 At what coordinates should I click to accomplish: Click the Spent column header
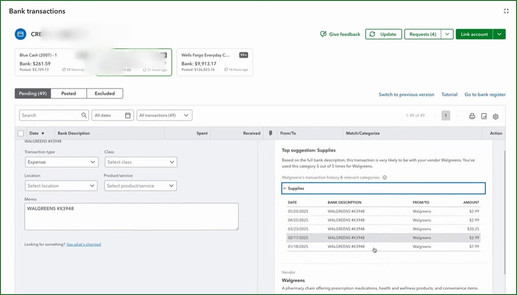click(x=202, y=133)
